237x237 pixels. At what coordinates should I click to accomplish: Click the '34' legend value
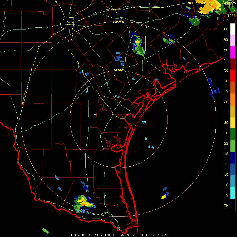click(226, 112)
